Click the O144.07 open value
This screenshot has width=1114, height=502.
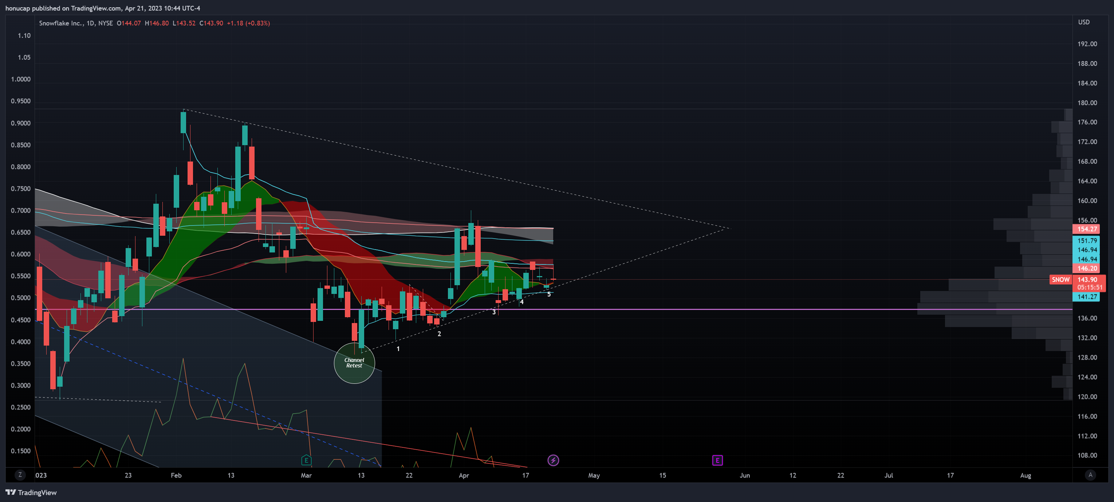click(x=129, y=23)
